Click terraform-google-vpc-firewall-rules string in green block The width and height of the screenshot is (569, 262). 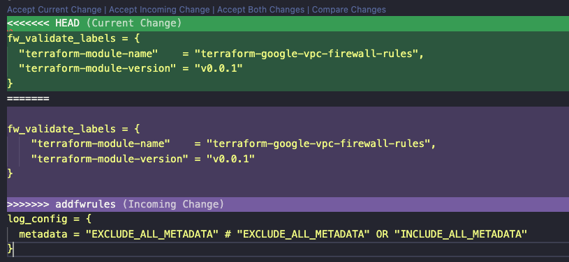306,54
